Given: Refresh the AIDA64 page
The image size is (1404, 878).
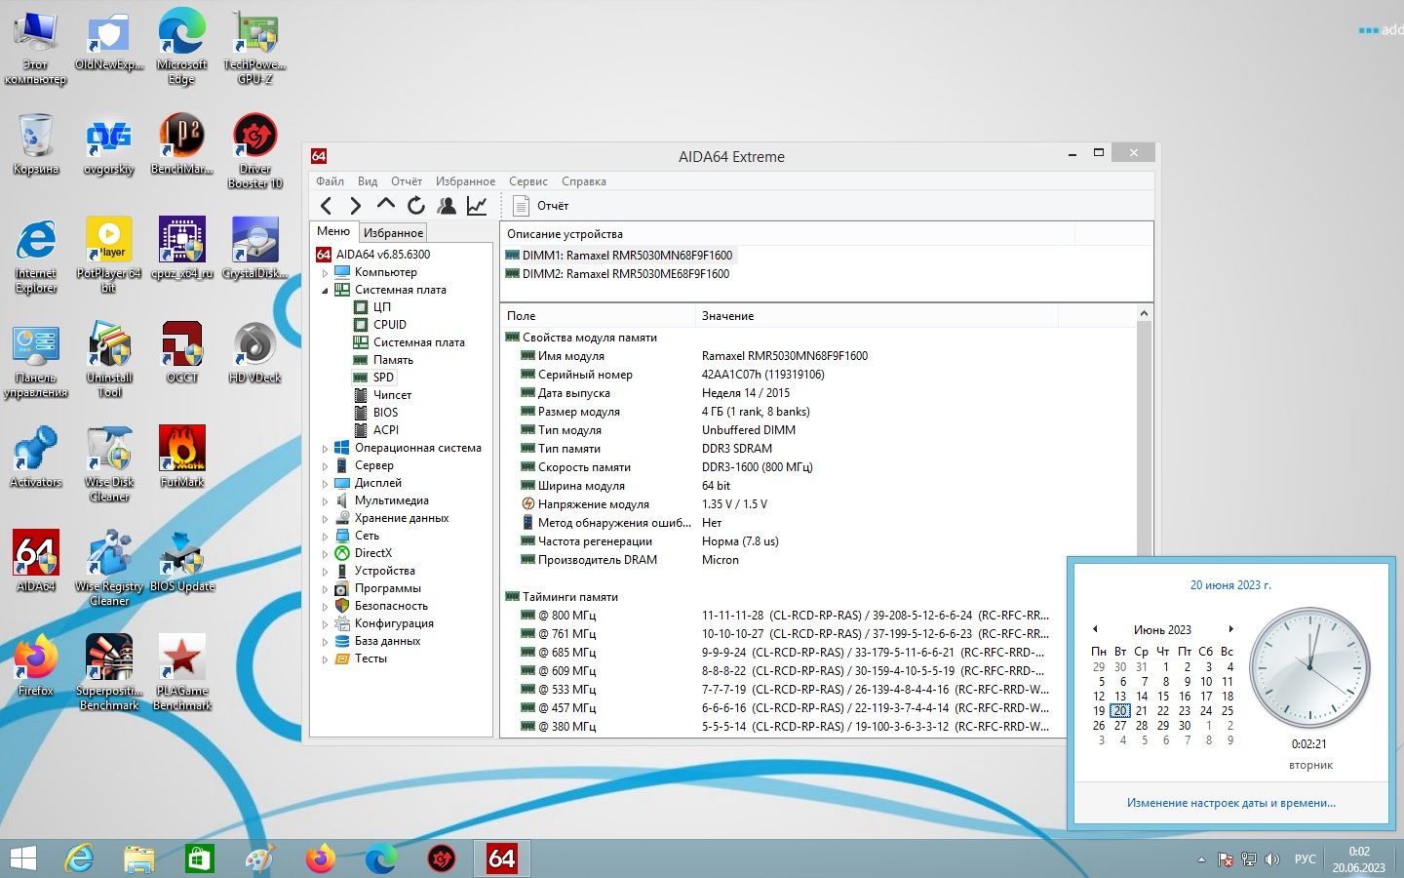Looking at the screenshot, I should click(x=416, y=205).
